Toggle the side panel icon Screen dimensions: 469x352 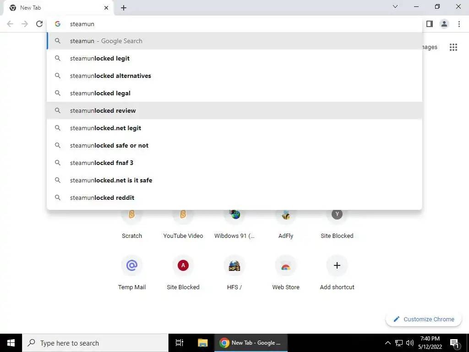(430, 24)
